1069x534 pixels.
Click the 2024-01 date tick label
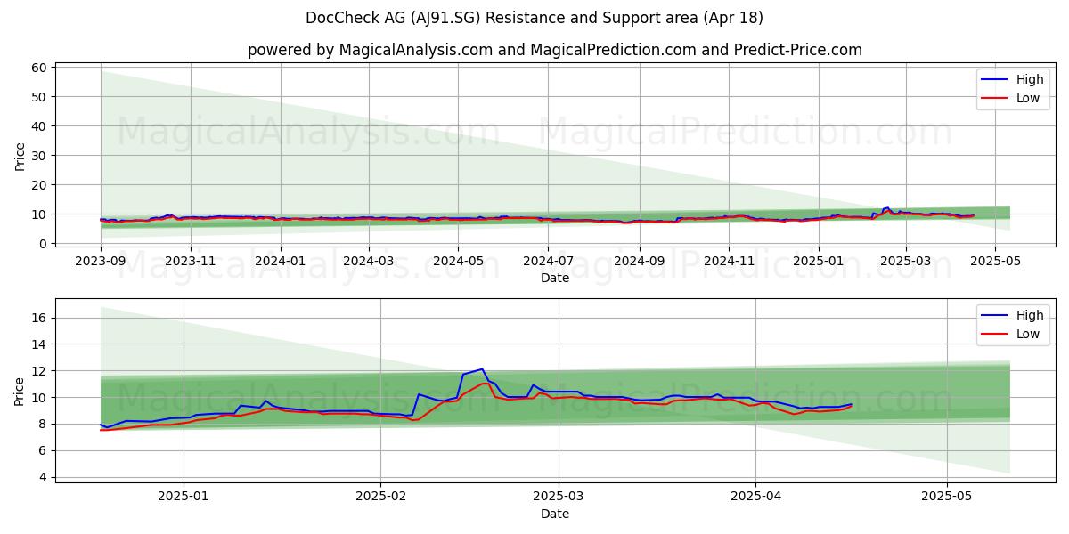tap(281, 262)
